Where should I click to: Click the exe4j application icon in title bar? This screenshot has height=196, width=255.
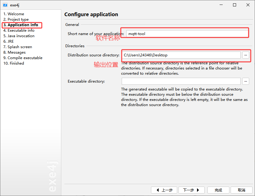[5, 5]
